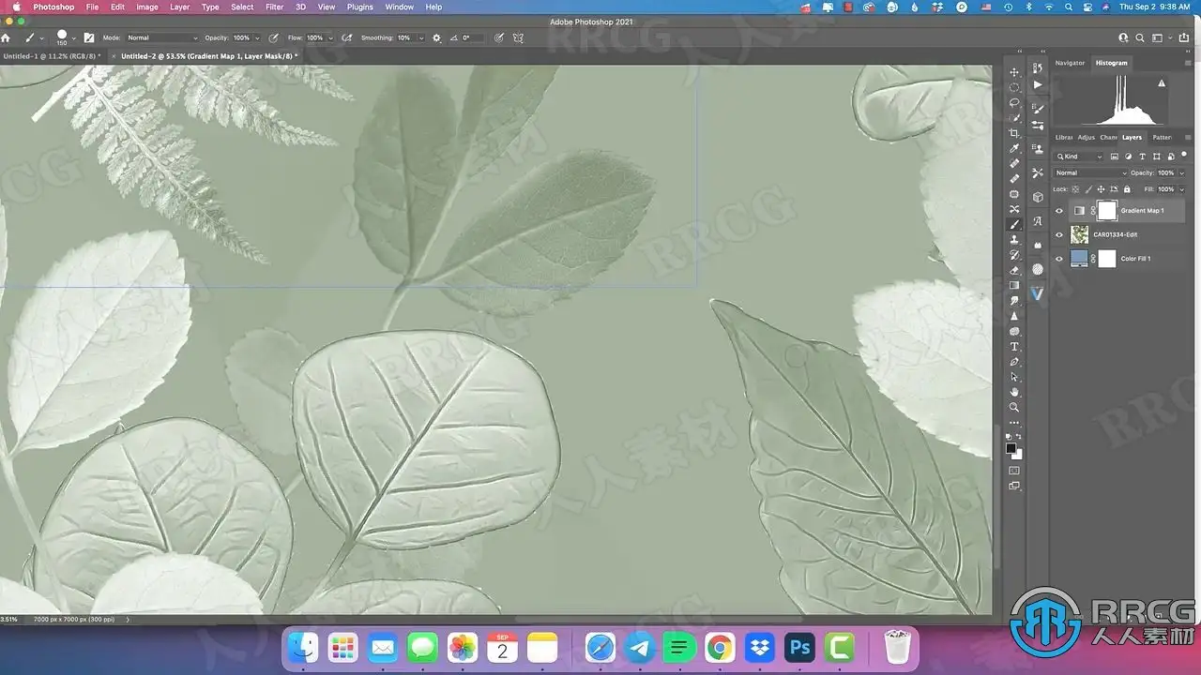1201x675 pixels.
Task: Open the layer blend mode Normal dropdown
Action: (1090, 172)
